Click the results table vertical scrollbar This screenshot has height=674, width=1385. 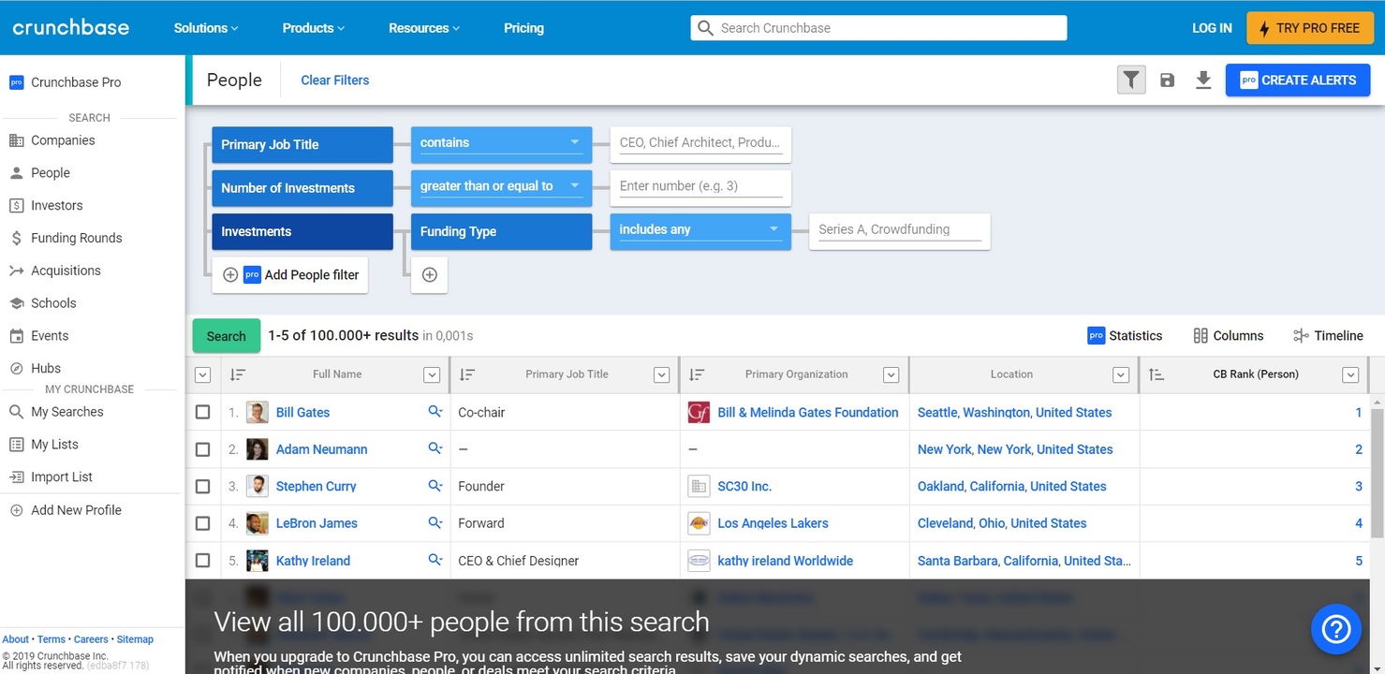pyautogui.click(x=1378, y=473)
